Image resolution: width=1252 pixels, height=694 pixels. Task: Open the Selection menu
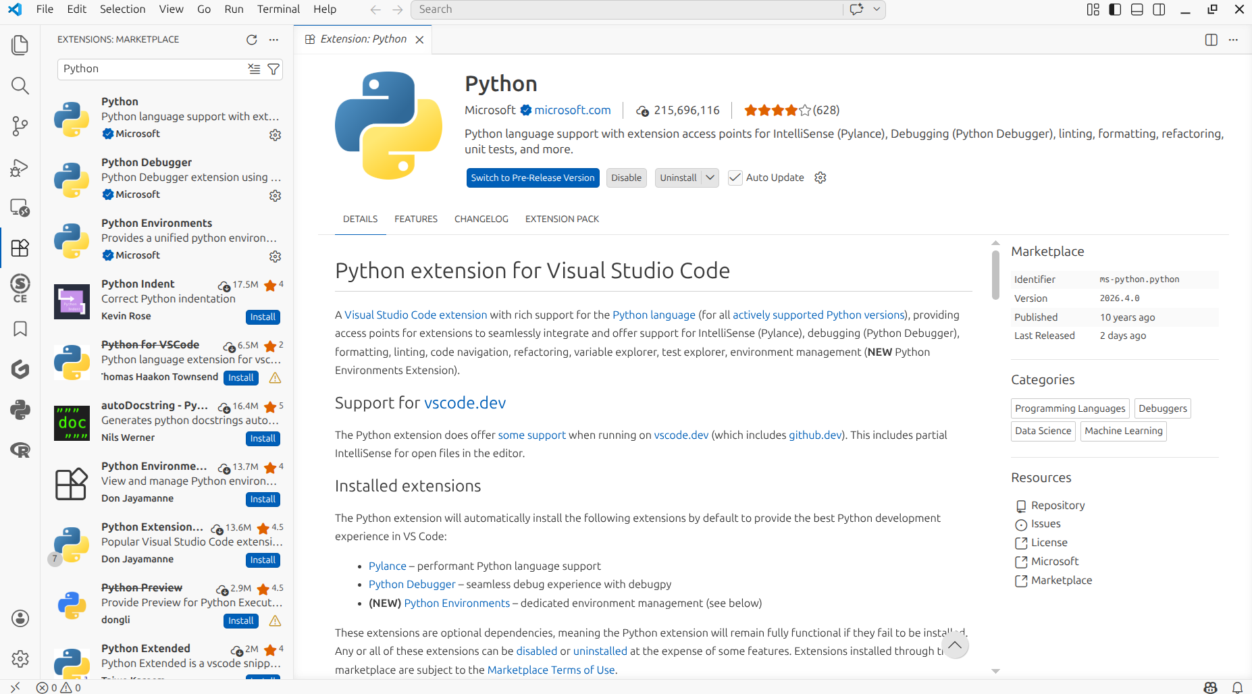(122, 9)
